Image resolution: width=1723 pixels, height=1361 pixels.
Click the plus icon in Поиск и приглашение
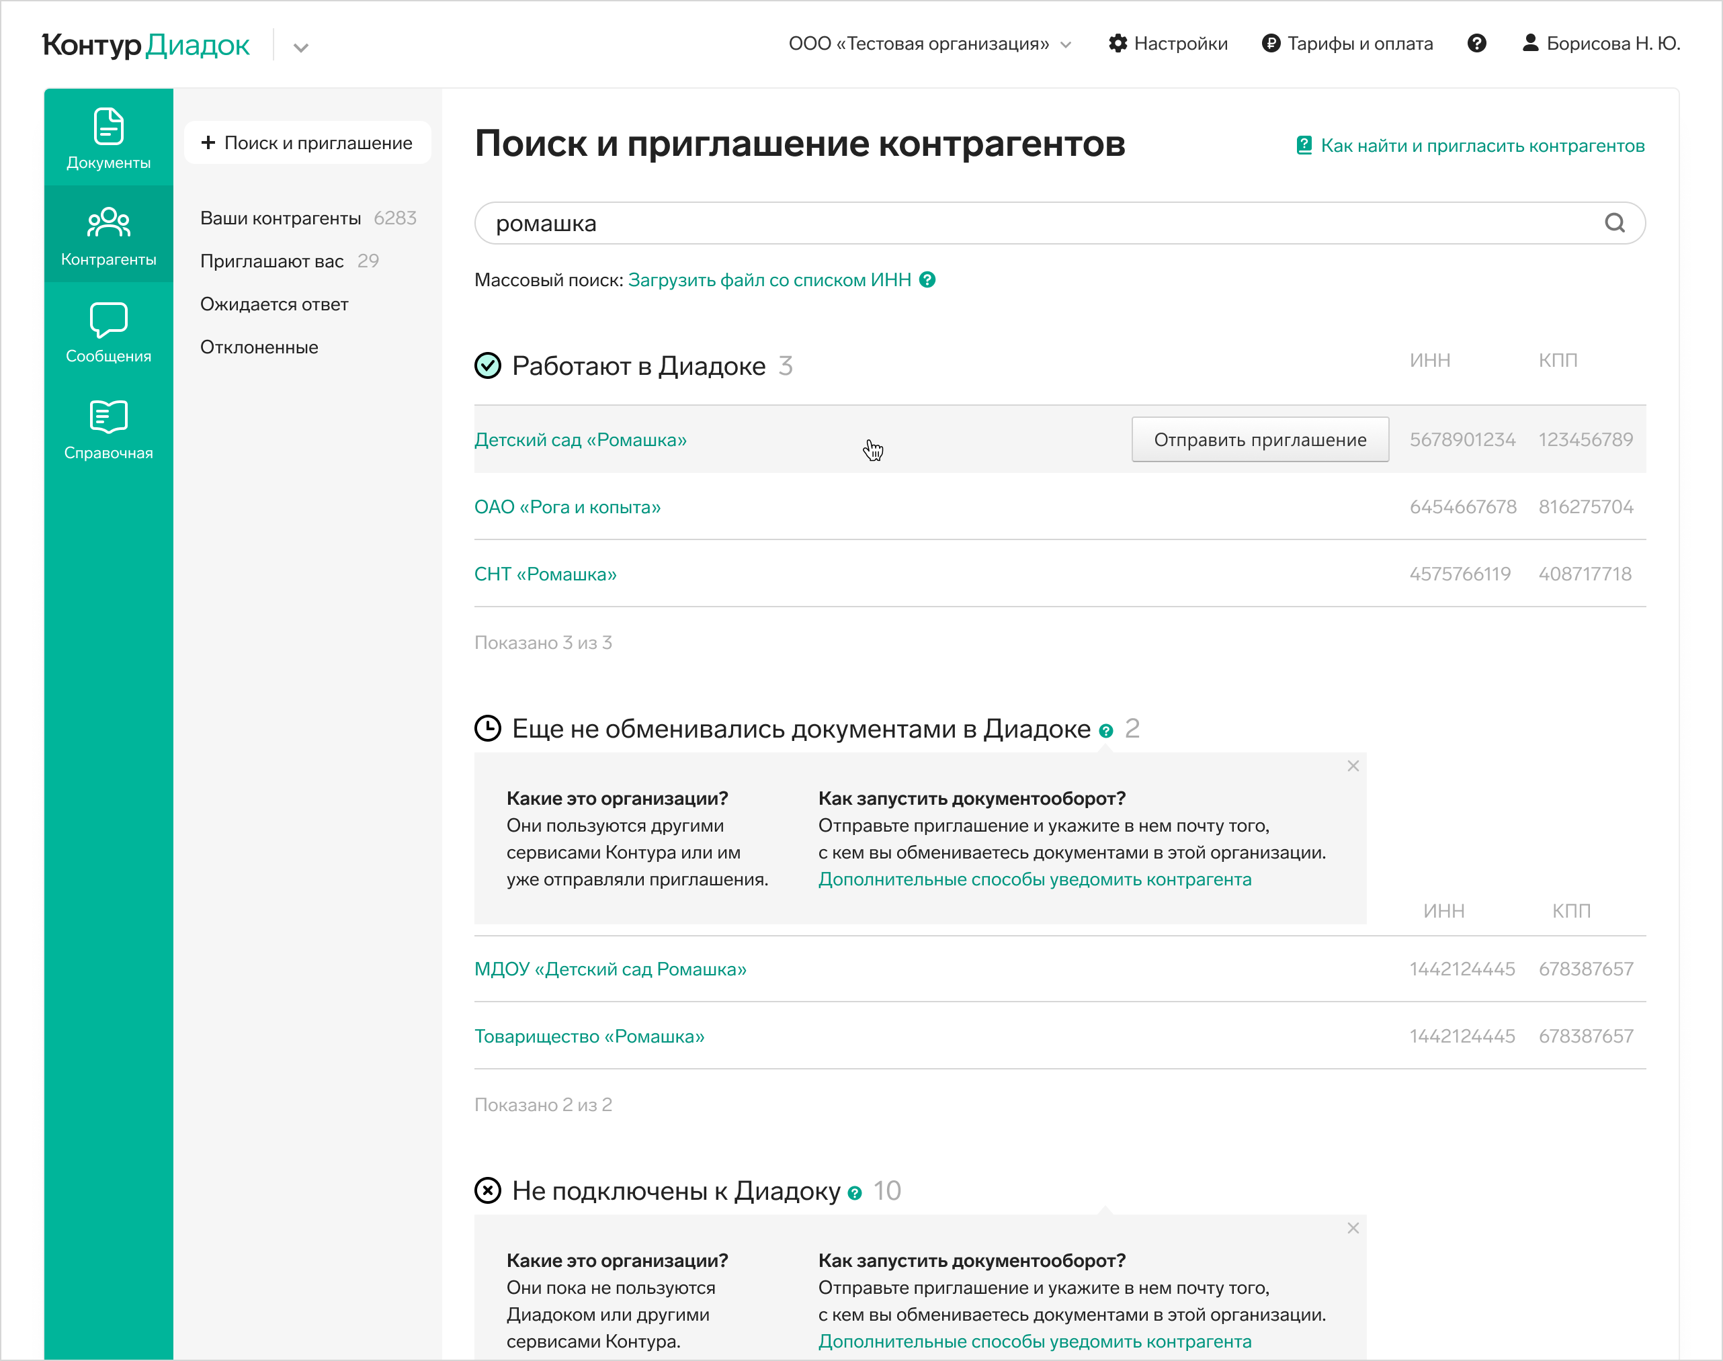208,142
